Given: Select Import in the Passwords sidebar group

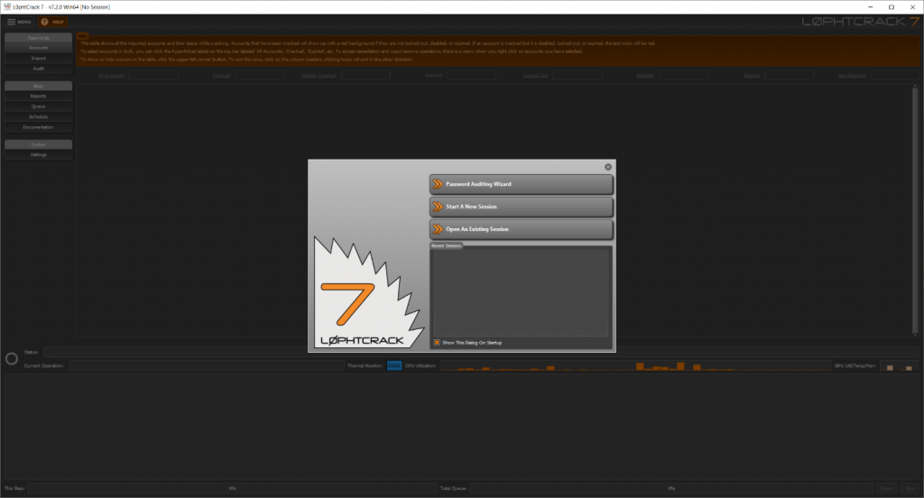Looking at the screenshot, I should click(x=38, y=58).
